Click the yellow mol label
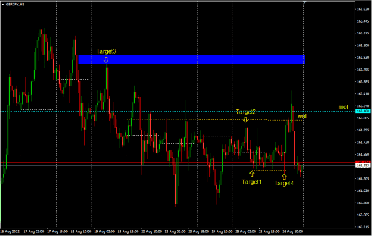Image resolution: width=372 pixels, height=236 pixels. click(x=343, y=107)
